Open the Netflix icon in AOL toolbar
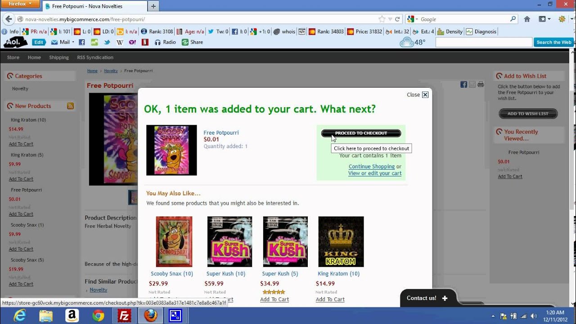The image size is (576, 324). (145, 42)
